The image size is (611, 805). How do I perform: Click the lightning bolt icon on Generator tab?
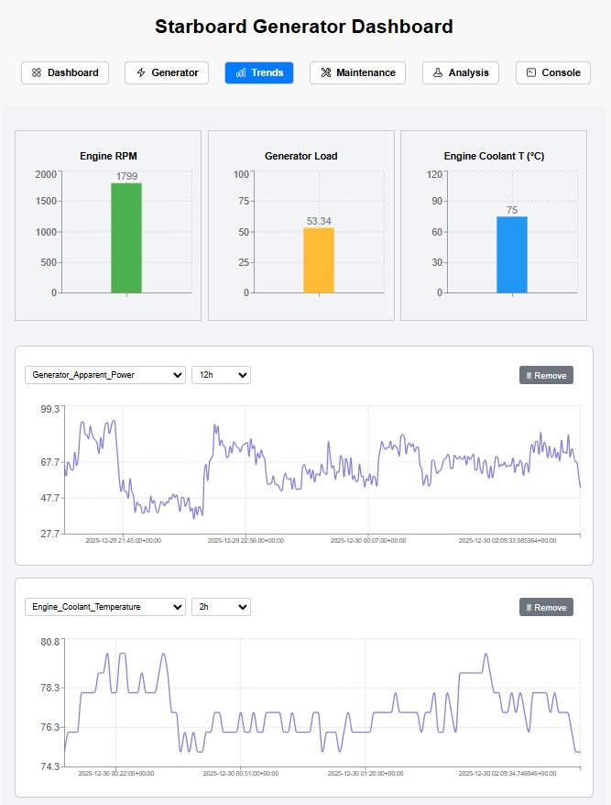point(141,72)
